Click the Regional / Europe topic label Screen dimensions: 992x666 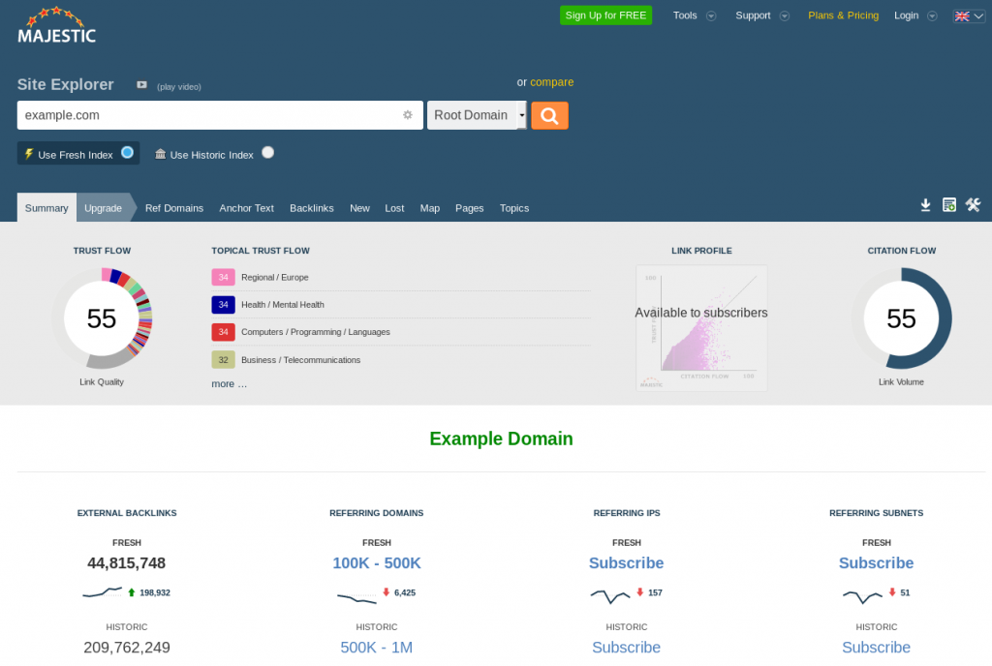point(274,277)
